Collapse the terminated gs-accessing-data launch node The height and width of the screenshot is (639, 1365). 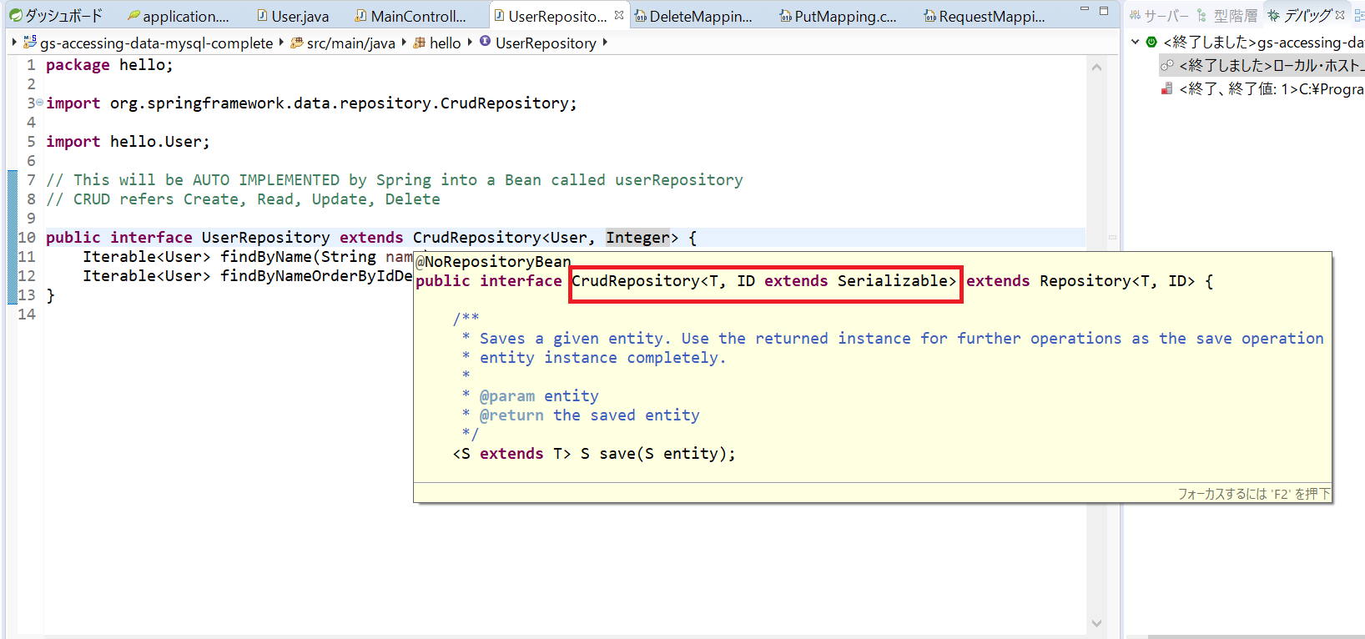(x=1135, y=42)
